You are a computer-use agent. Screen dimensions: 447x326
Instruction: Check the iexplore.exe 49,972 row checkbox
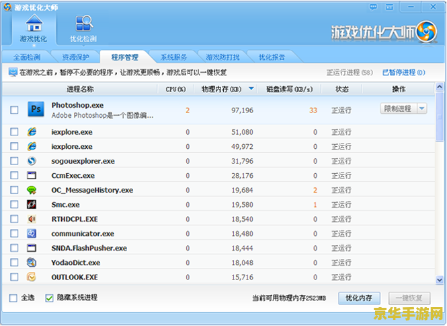click(x=14, y=146)
